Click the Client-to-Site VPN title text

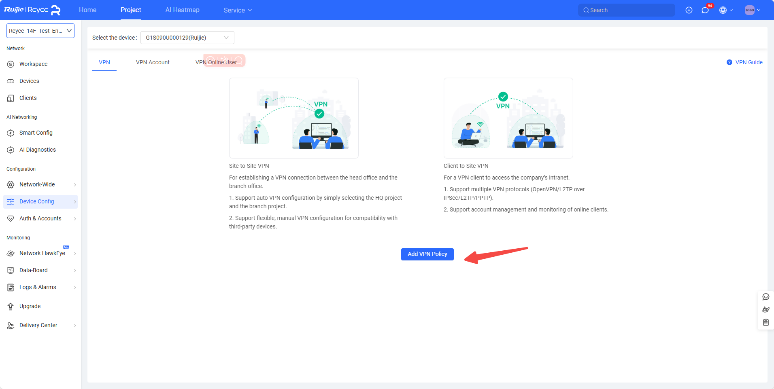tap(466, 166)
